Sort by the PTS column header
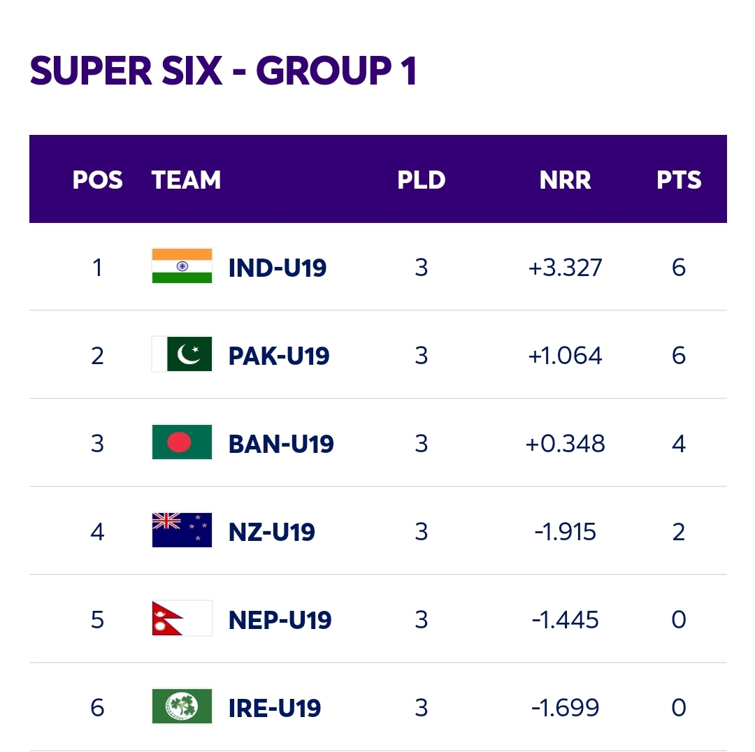Viewport: 755px width, 752px height. pyautogui.click(x=679, y=180)
